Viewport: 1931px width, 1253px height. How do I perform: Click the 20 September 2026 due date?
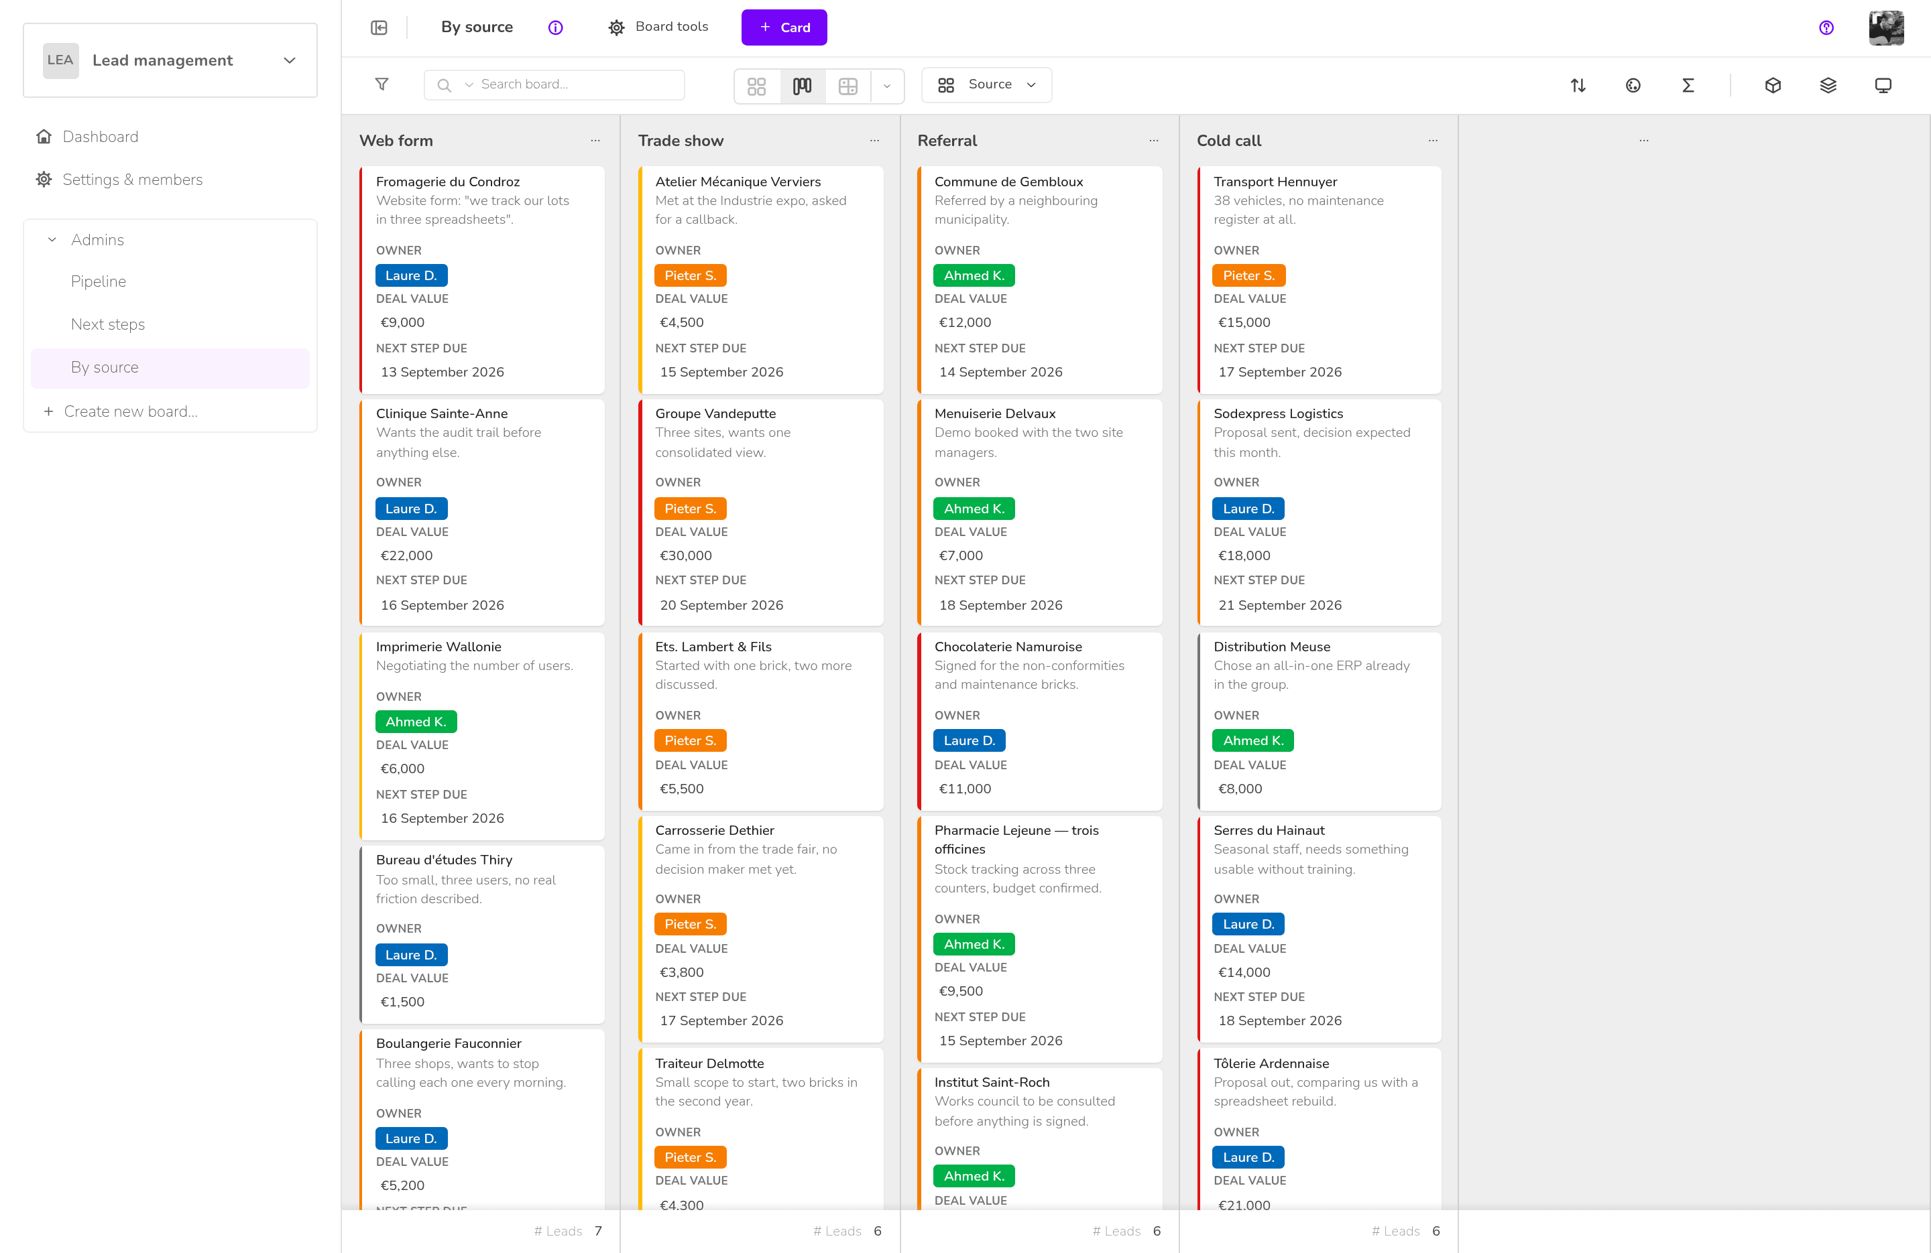(x=721, y=605)
